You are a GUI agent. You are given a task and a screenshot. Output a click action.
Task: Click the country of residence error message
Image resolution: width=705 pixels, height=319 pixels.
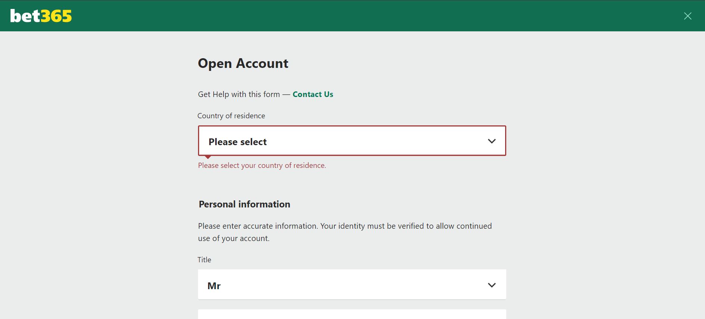coord(262,165)
